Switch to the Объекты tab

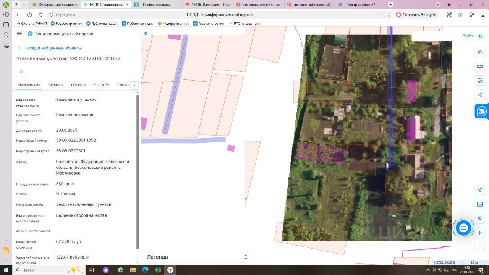(79, 85)
